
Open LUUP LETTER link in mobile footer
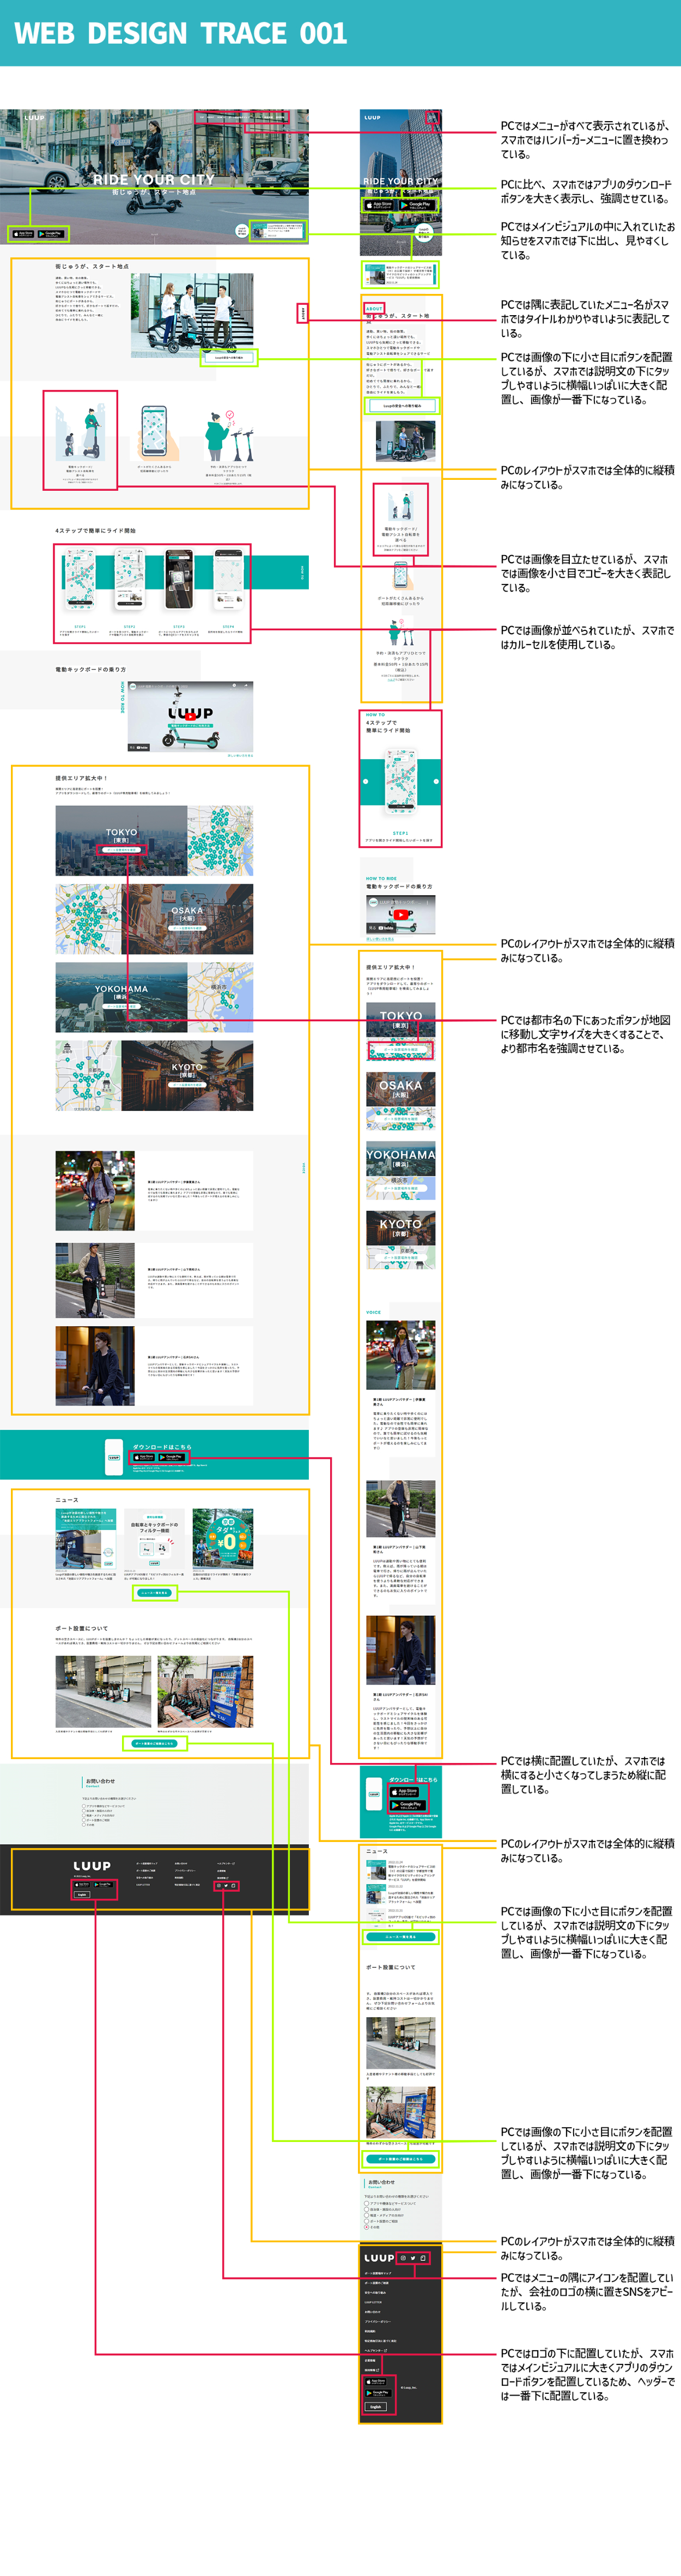(373, 2302)
